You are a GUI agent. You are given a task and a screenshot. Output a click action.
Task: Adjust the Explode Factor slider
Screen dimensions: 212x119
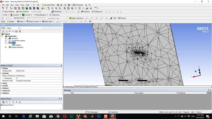pos(36,18)
